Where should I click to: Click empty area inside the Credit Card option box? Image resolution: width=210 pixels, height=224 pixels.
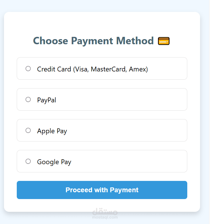coord(167,69)
